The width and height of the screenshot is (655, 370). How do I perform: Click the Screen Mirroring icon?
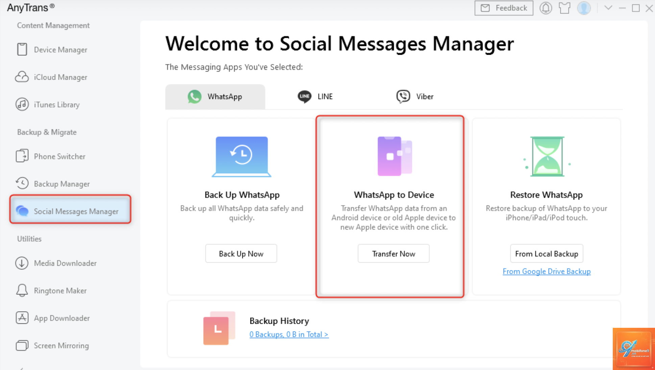click(22, 345)
